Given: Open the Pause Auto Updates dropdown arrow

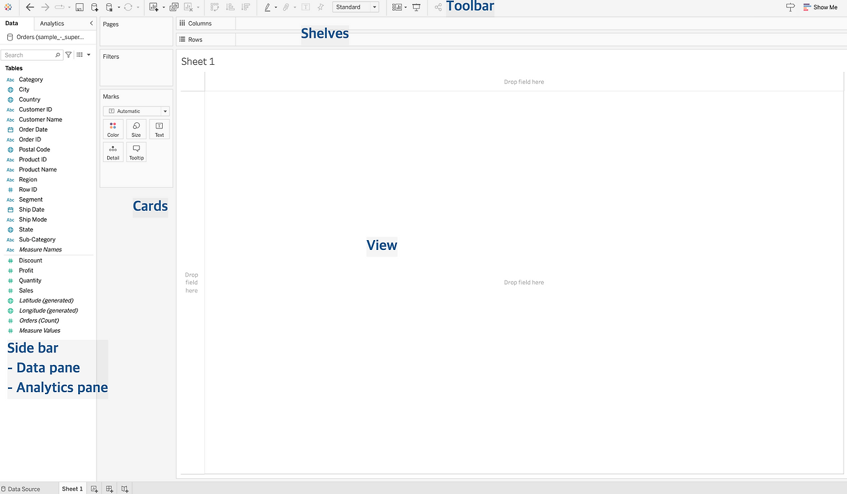Looking at the screenshot, I should [x=118, y=7].
